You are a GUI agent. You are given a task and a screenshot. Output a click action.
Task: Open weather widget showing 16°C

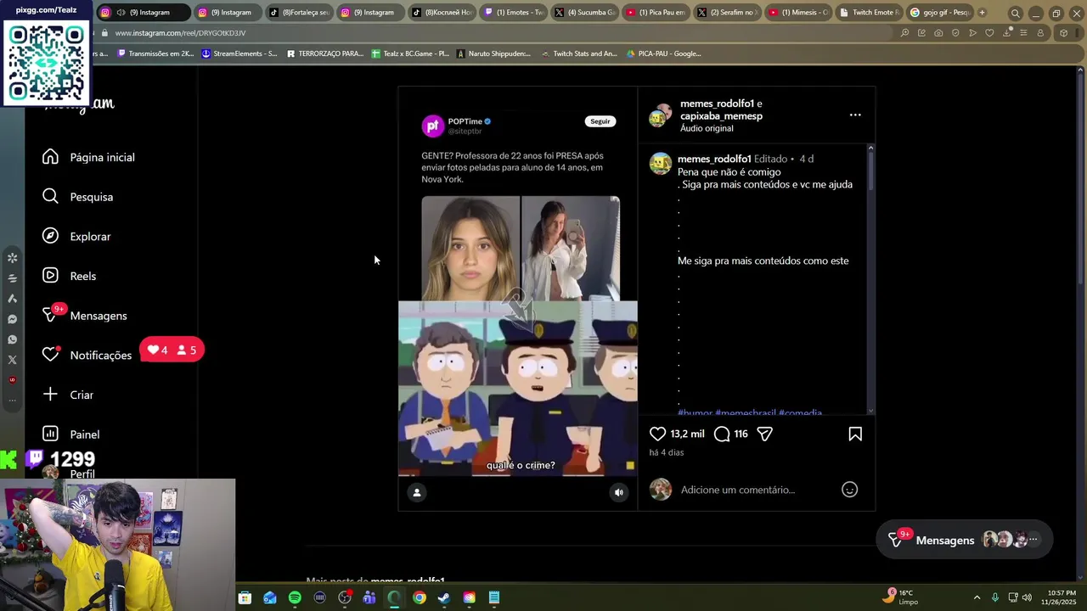pos(900,597)
